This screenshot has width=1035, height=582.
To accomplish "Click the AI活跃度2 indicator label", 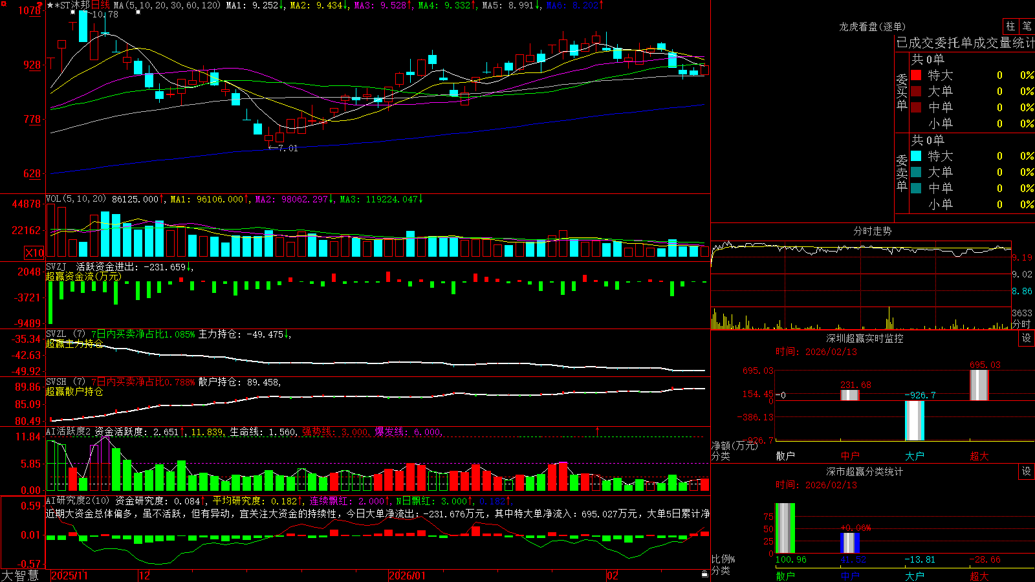I will (69, 431).
